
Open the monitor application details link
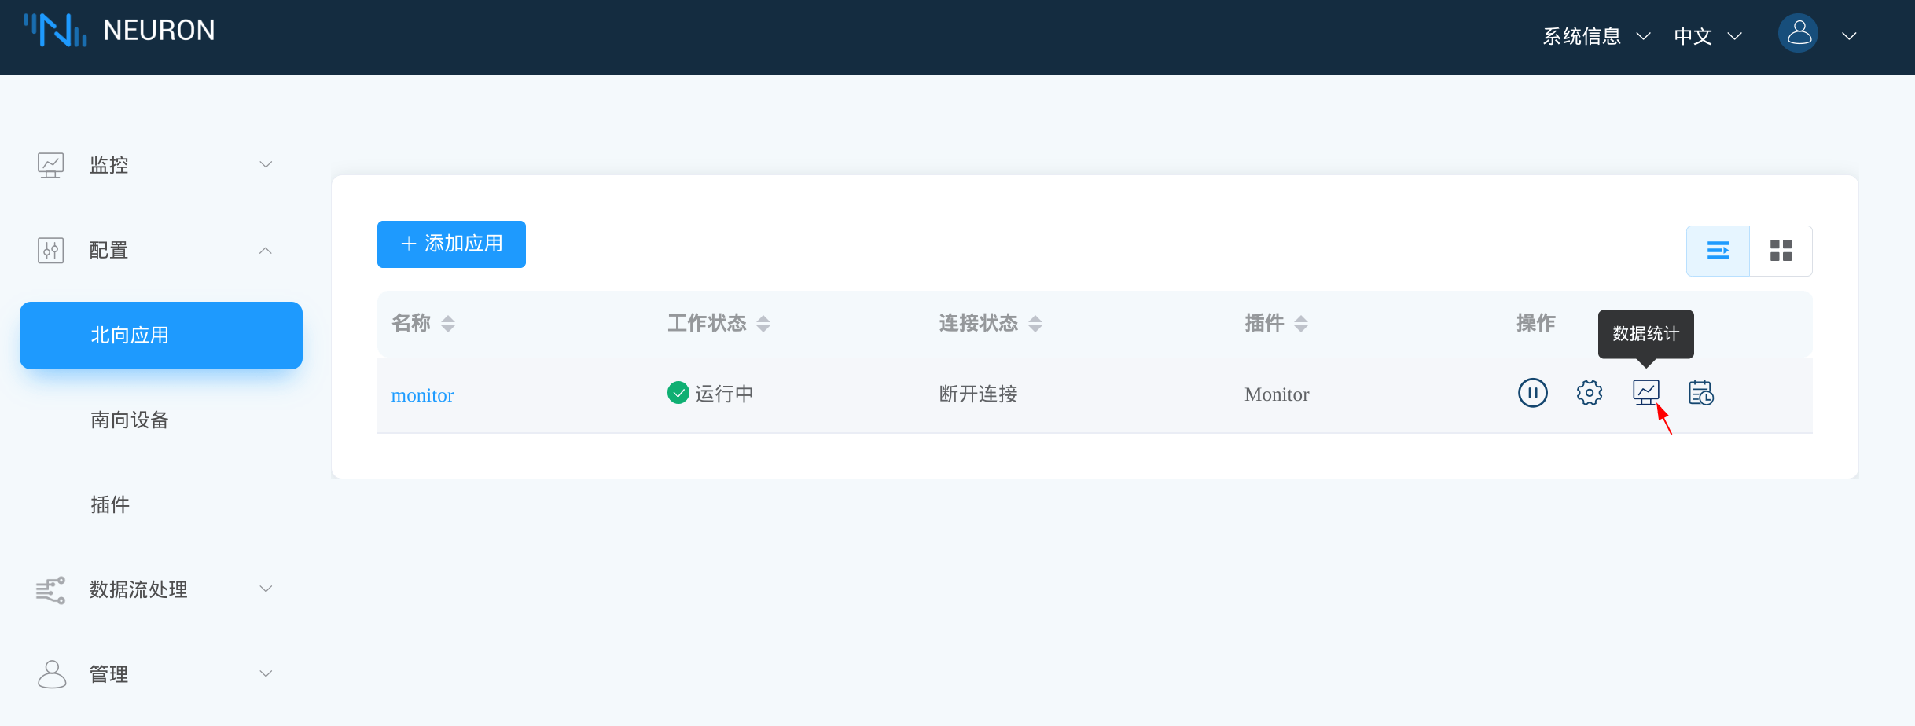[422, 395]
